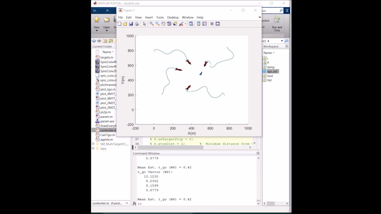Expand the Open button dropdown arrow
381x214 pixels.
tap(107, 31)
